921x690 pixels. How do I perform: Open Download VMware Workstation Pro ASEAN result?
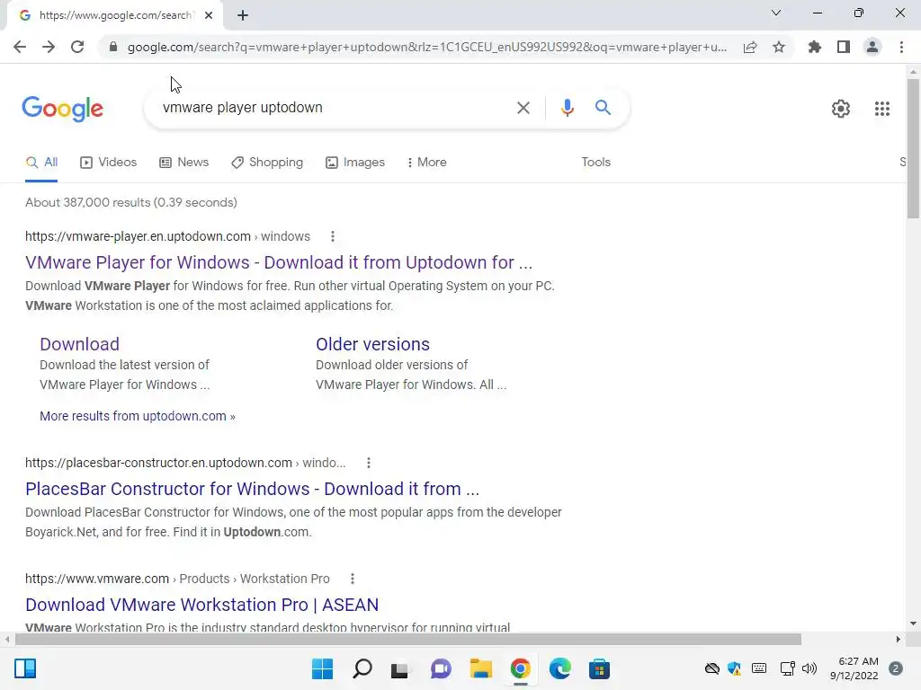coord(202,605)
